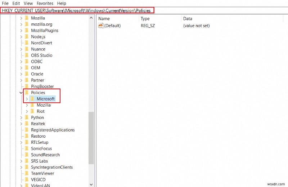Click the Riot folder icon
This screenshot has height=187, width=288.
point(32,111)
